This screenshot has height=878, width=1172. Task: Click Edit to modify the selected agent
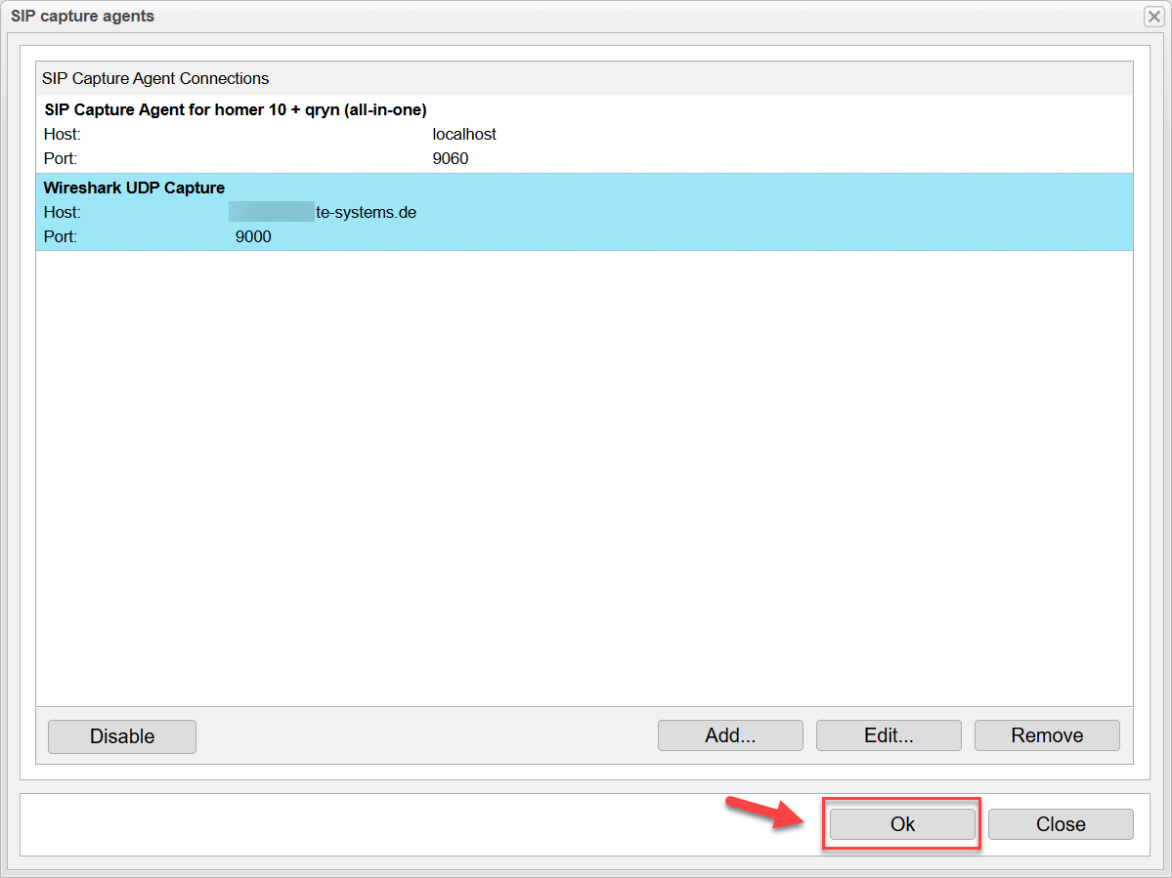888,735
